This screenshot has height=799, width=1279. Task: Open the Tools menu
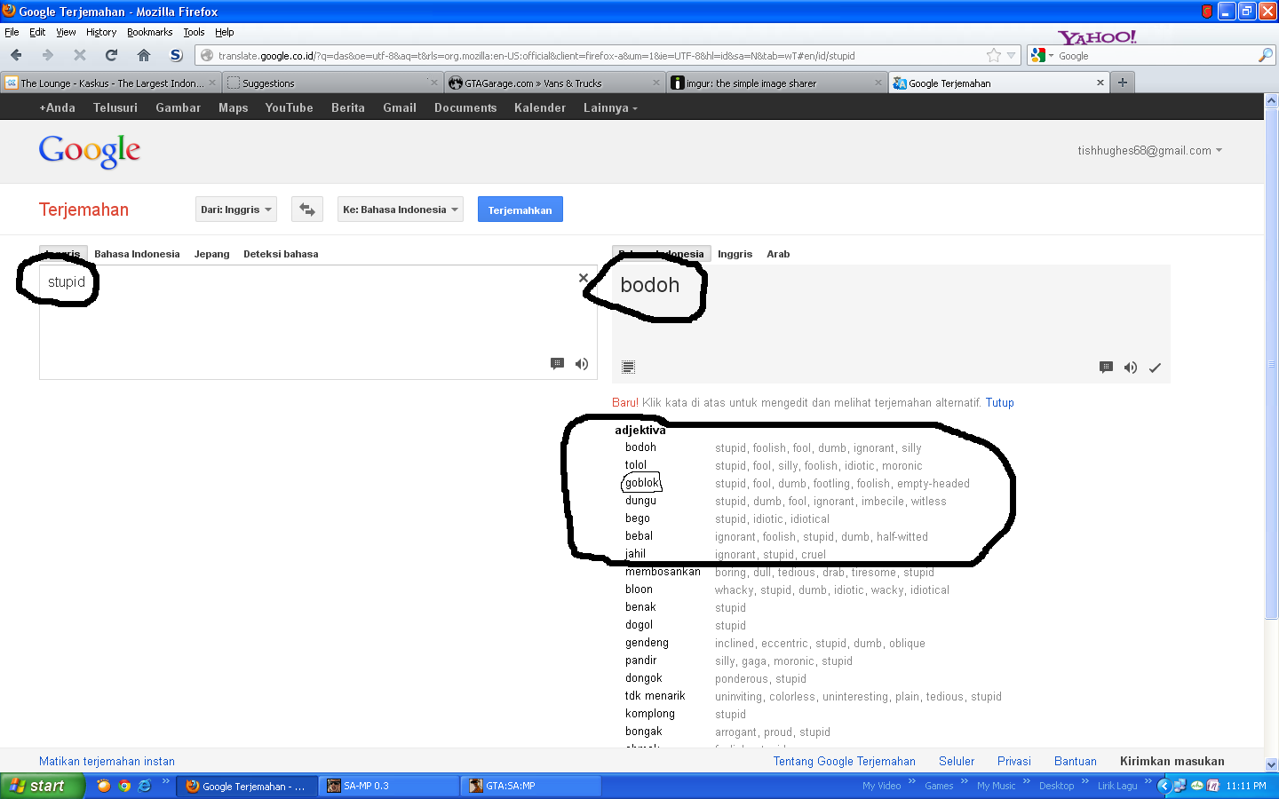click(194, 32)
